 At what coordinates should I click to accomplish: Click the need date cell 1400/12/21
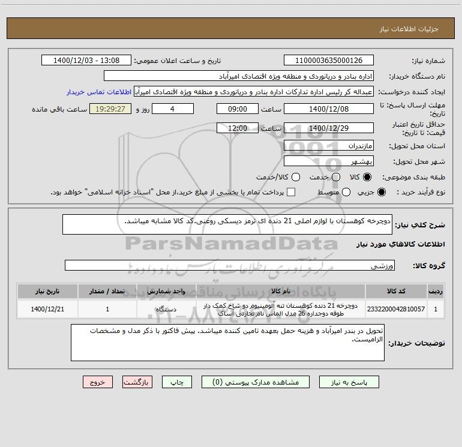click(x=47, y=309)
